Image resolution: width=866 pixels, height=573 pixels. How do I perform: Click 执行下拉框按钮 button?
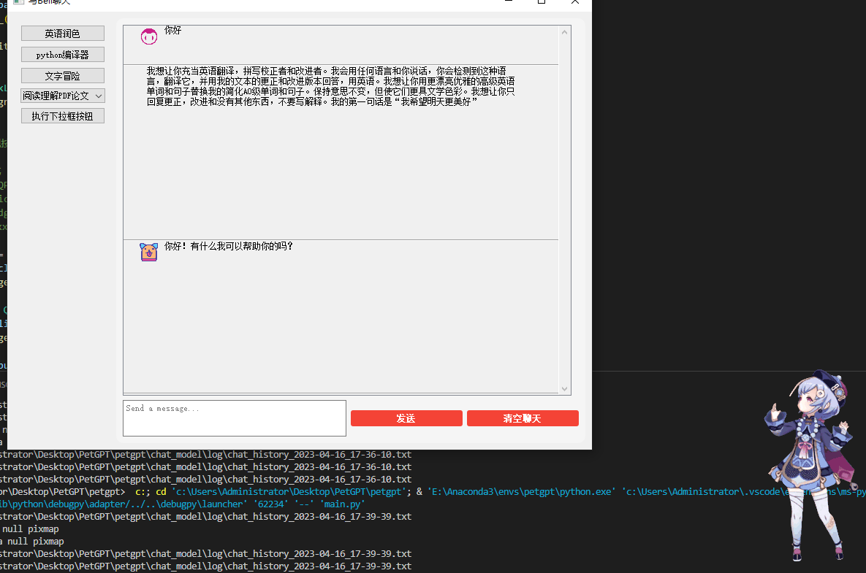62,116
